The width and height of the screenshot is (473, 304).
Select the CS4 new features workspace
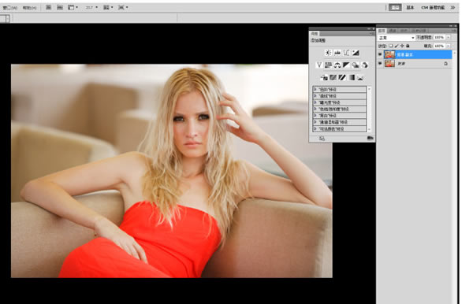click(x=433, y=8)
